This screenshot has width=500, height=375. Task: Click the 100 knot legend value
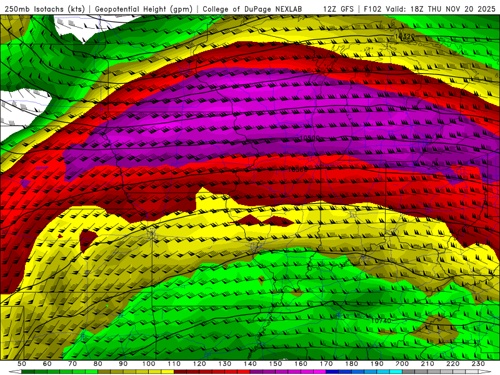[149, 364]
